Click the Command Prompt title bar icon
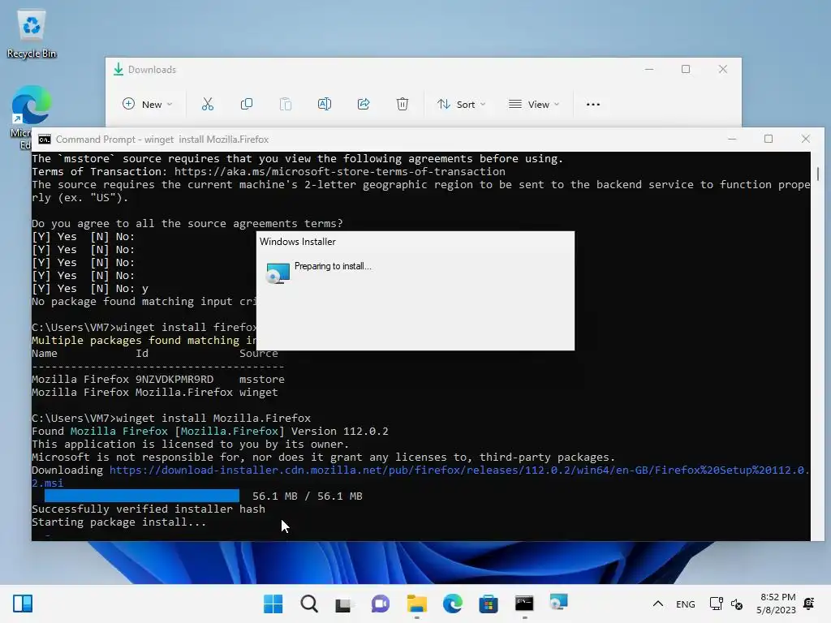Viewport: 831px width, 623px height. (x=45, y=140)
